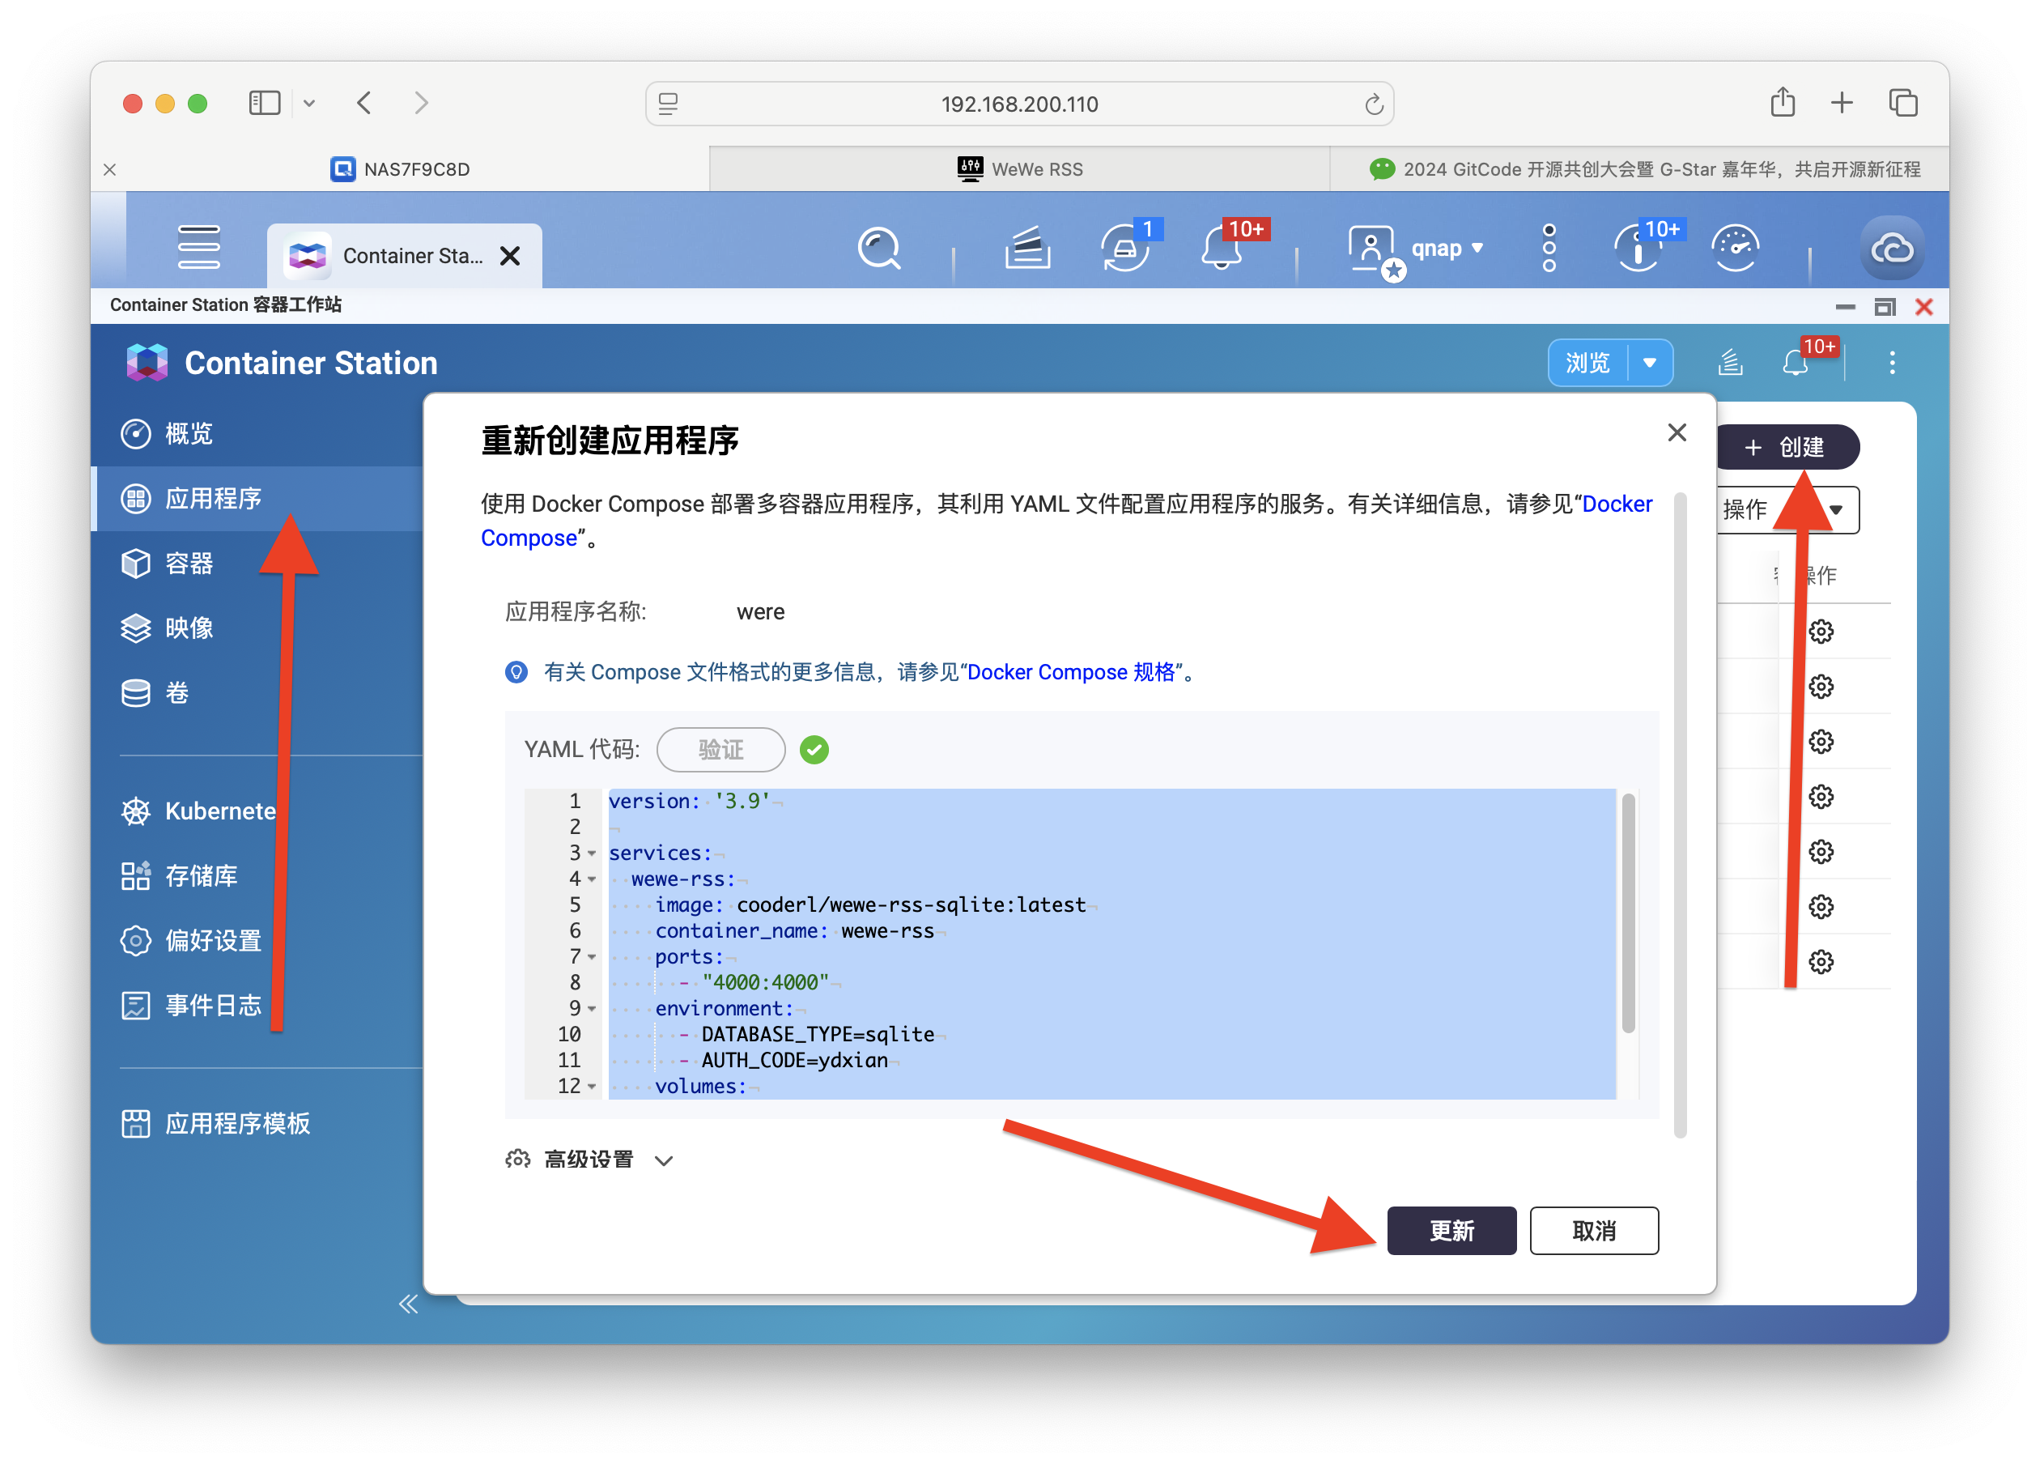
Task: Open the dashboard gauge icon
Action: 1735,248
